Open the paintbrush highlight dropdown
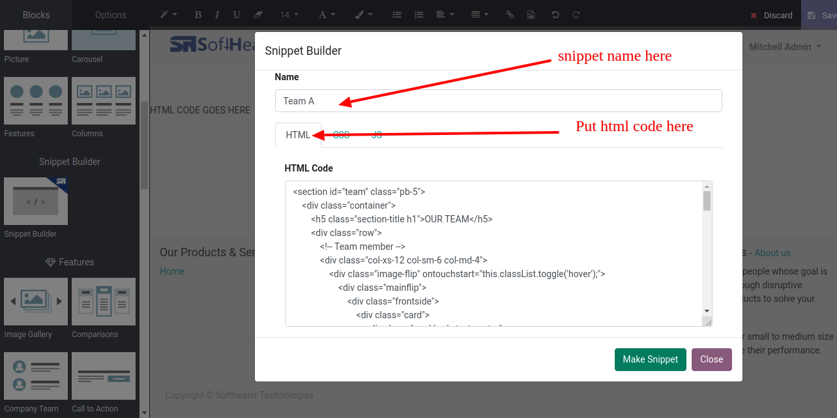The height and width of the screenshot is (418, 837). tap(364, 14)
